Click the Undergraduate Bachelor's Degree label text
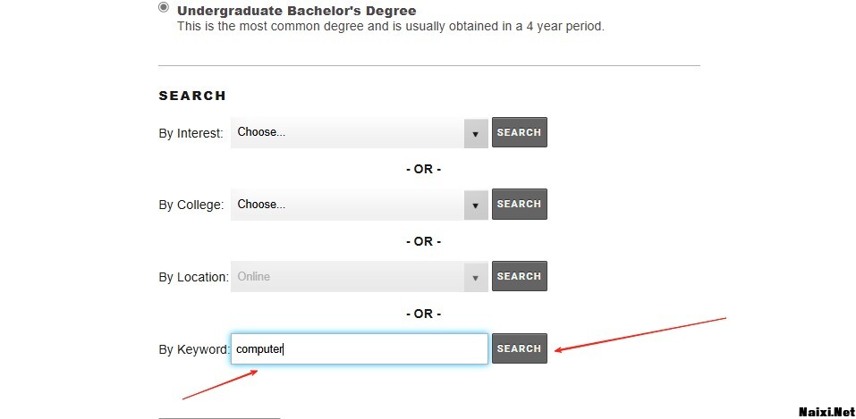This screenshot has height=419, width=856. point(296,12)
